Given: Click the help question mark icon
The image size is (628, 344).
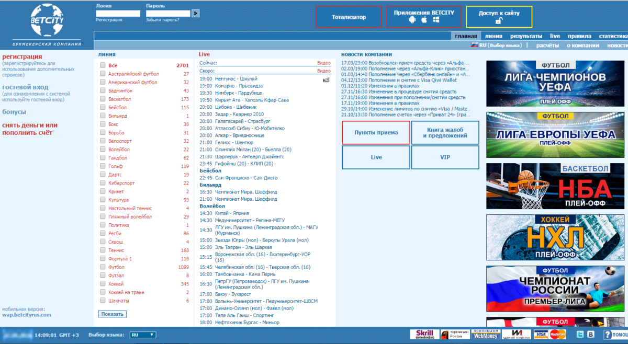Looking at the screenshot, I should click(x=607, y=334).
